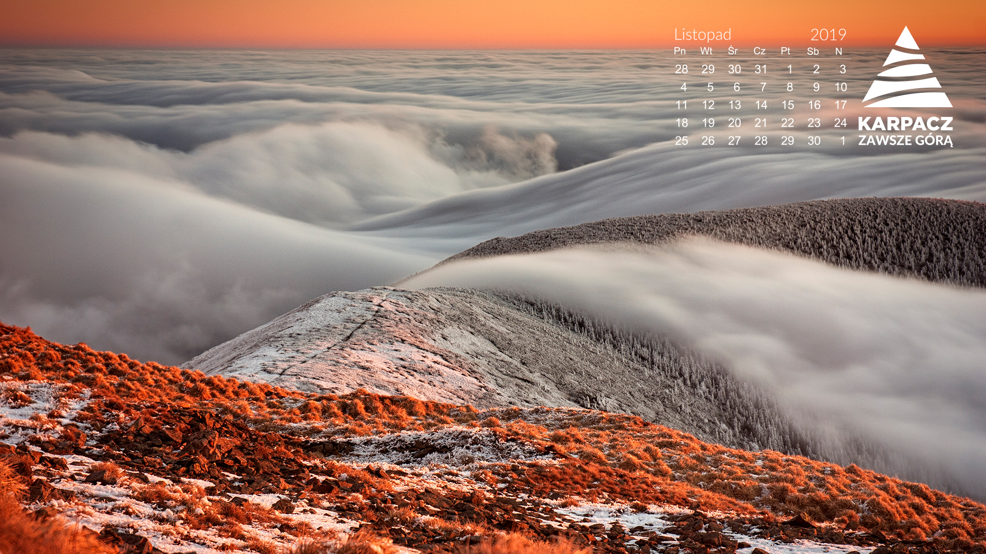
Task: Select the Śr weekday header
Action: pyautogui.click(x=733, y=50)
